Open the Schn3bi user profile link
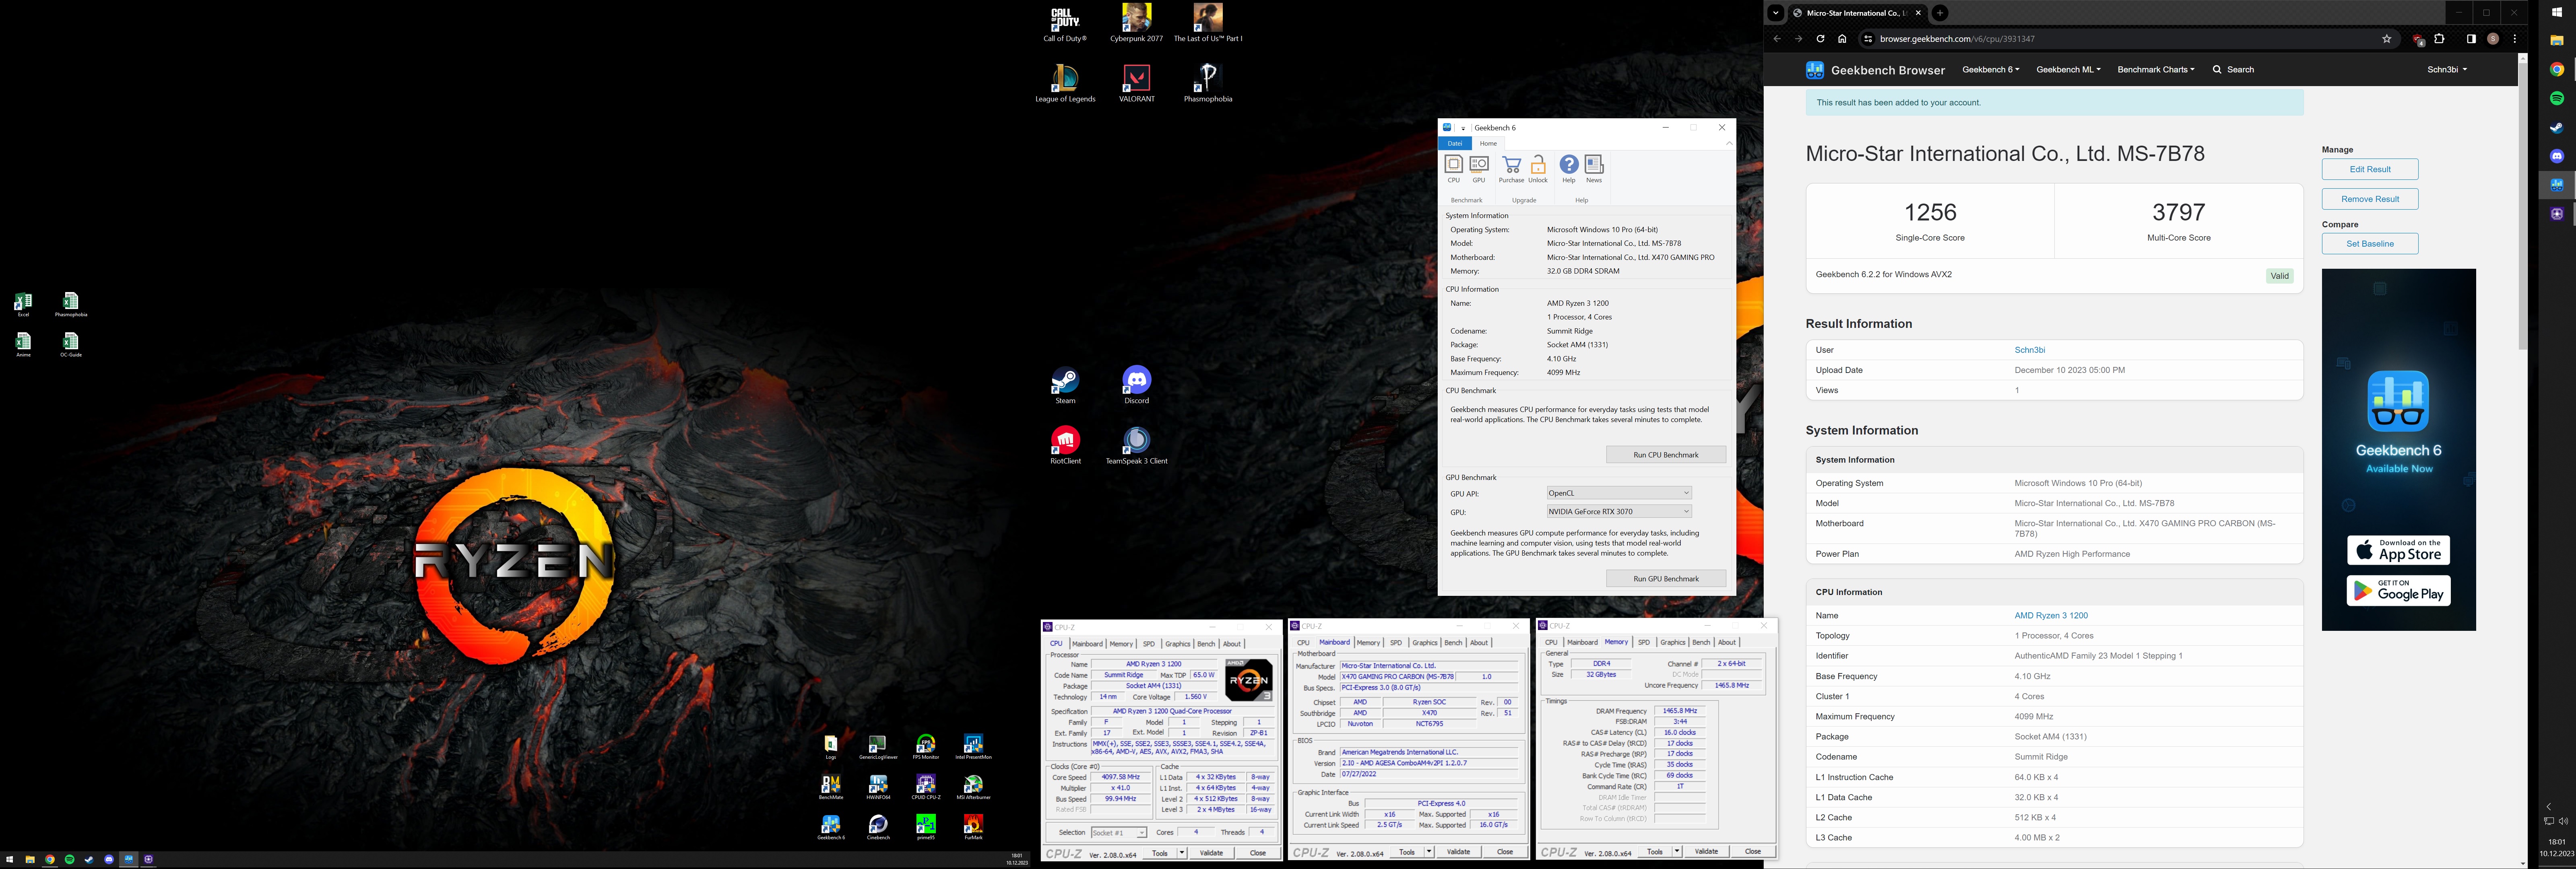Screen dimensions: 2576x869 click(2029, 350)
